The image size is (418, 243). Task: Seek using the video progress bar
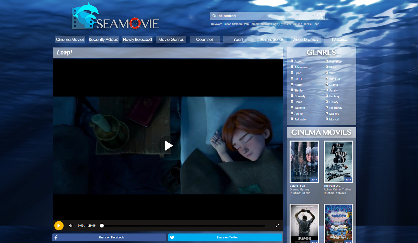click(x=183, y=226)
